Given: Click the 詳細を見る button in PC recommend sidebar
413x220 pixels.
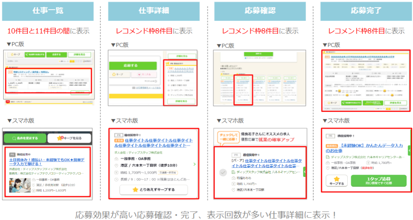Looking at the screenshot, I should click(x=181, y=101).
